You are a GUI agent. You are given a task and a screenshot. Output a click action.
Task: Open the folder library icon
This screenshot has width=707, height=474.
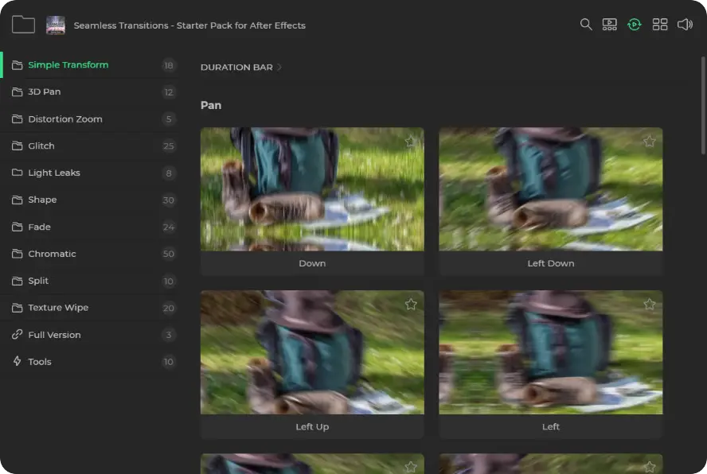pos(23,25)
